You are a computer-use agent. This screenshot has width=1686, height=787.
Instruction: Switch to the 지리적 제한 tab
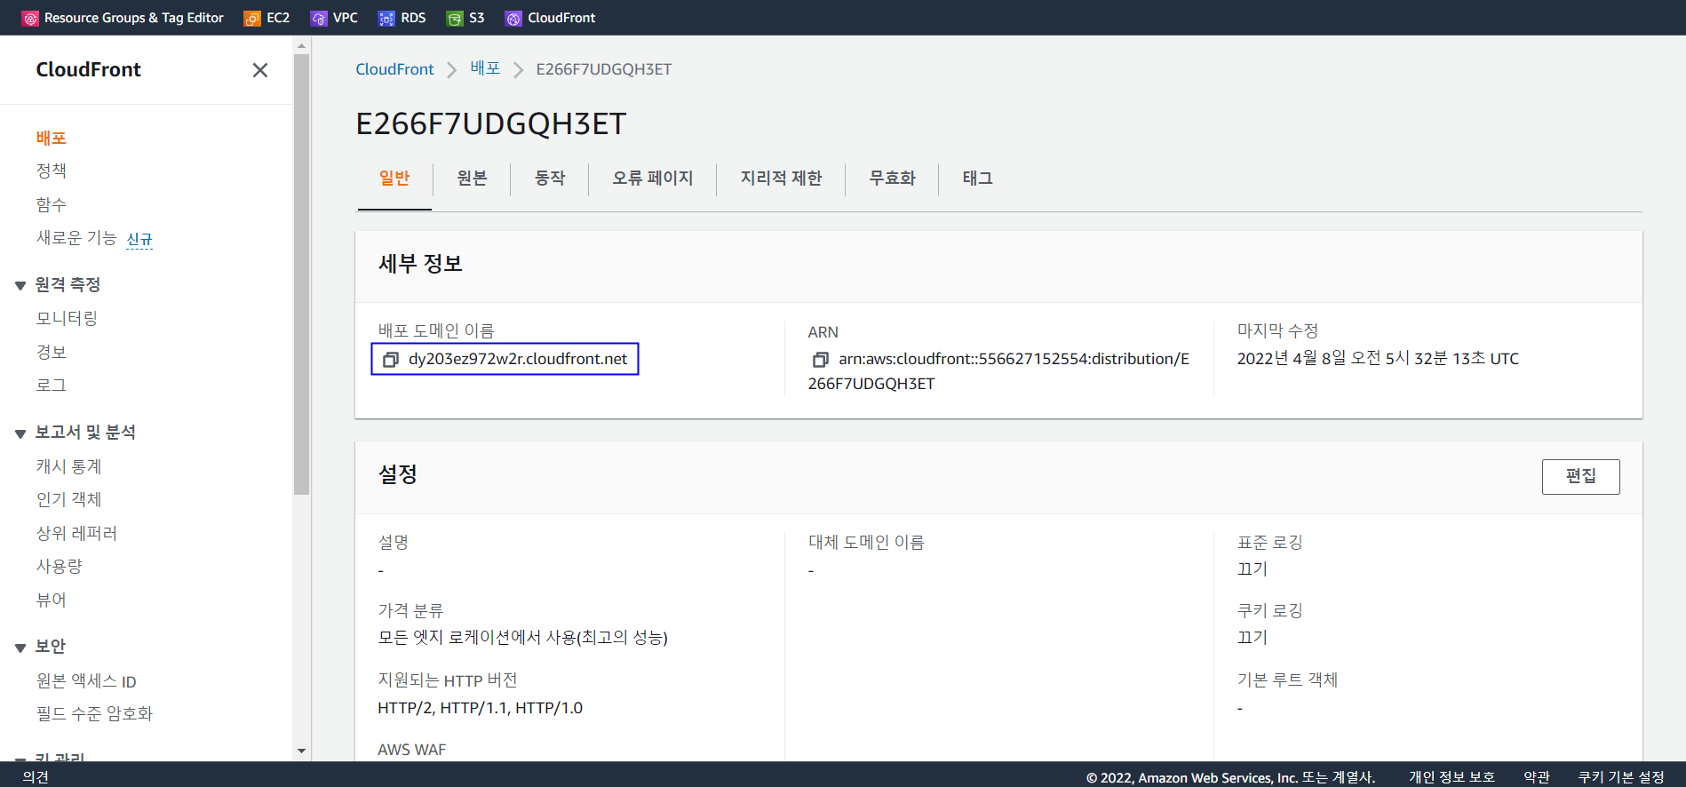click(781, 179)
